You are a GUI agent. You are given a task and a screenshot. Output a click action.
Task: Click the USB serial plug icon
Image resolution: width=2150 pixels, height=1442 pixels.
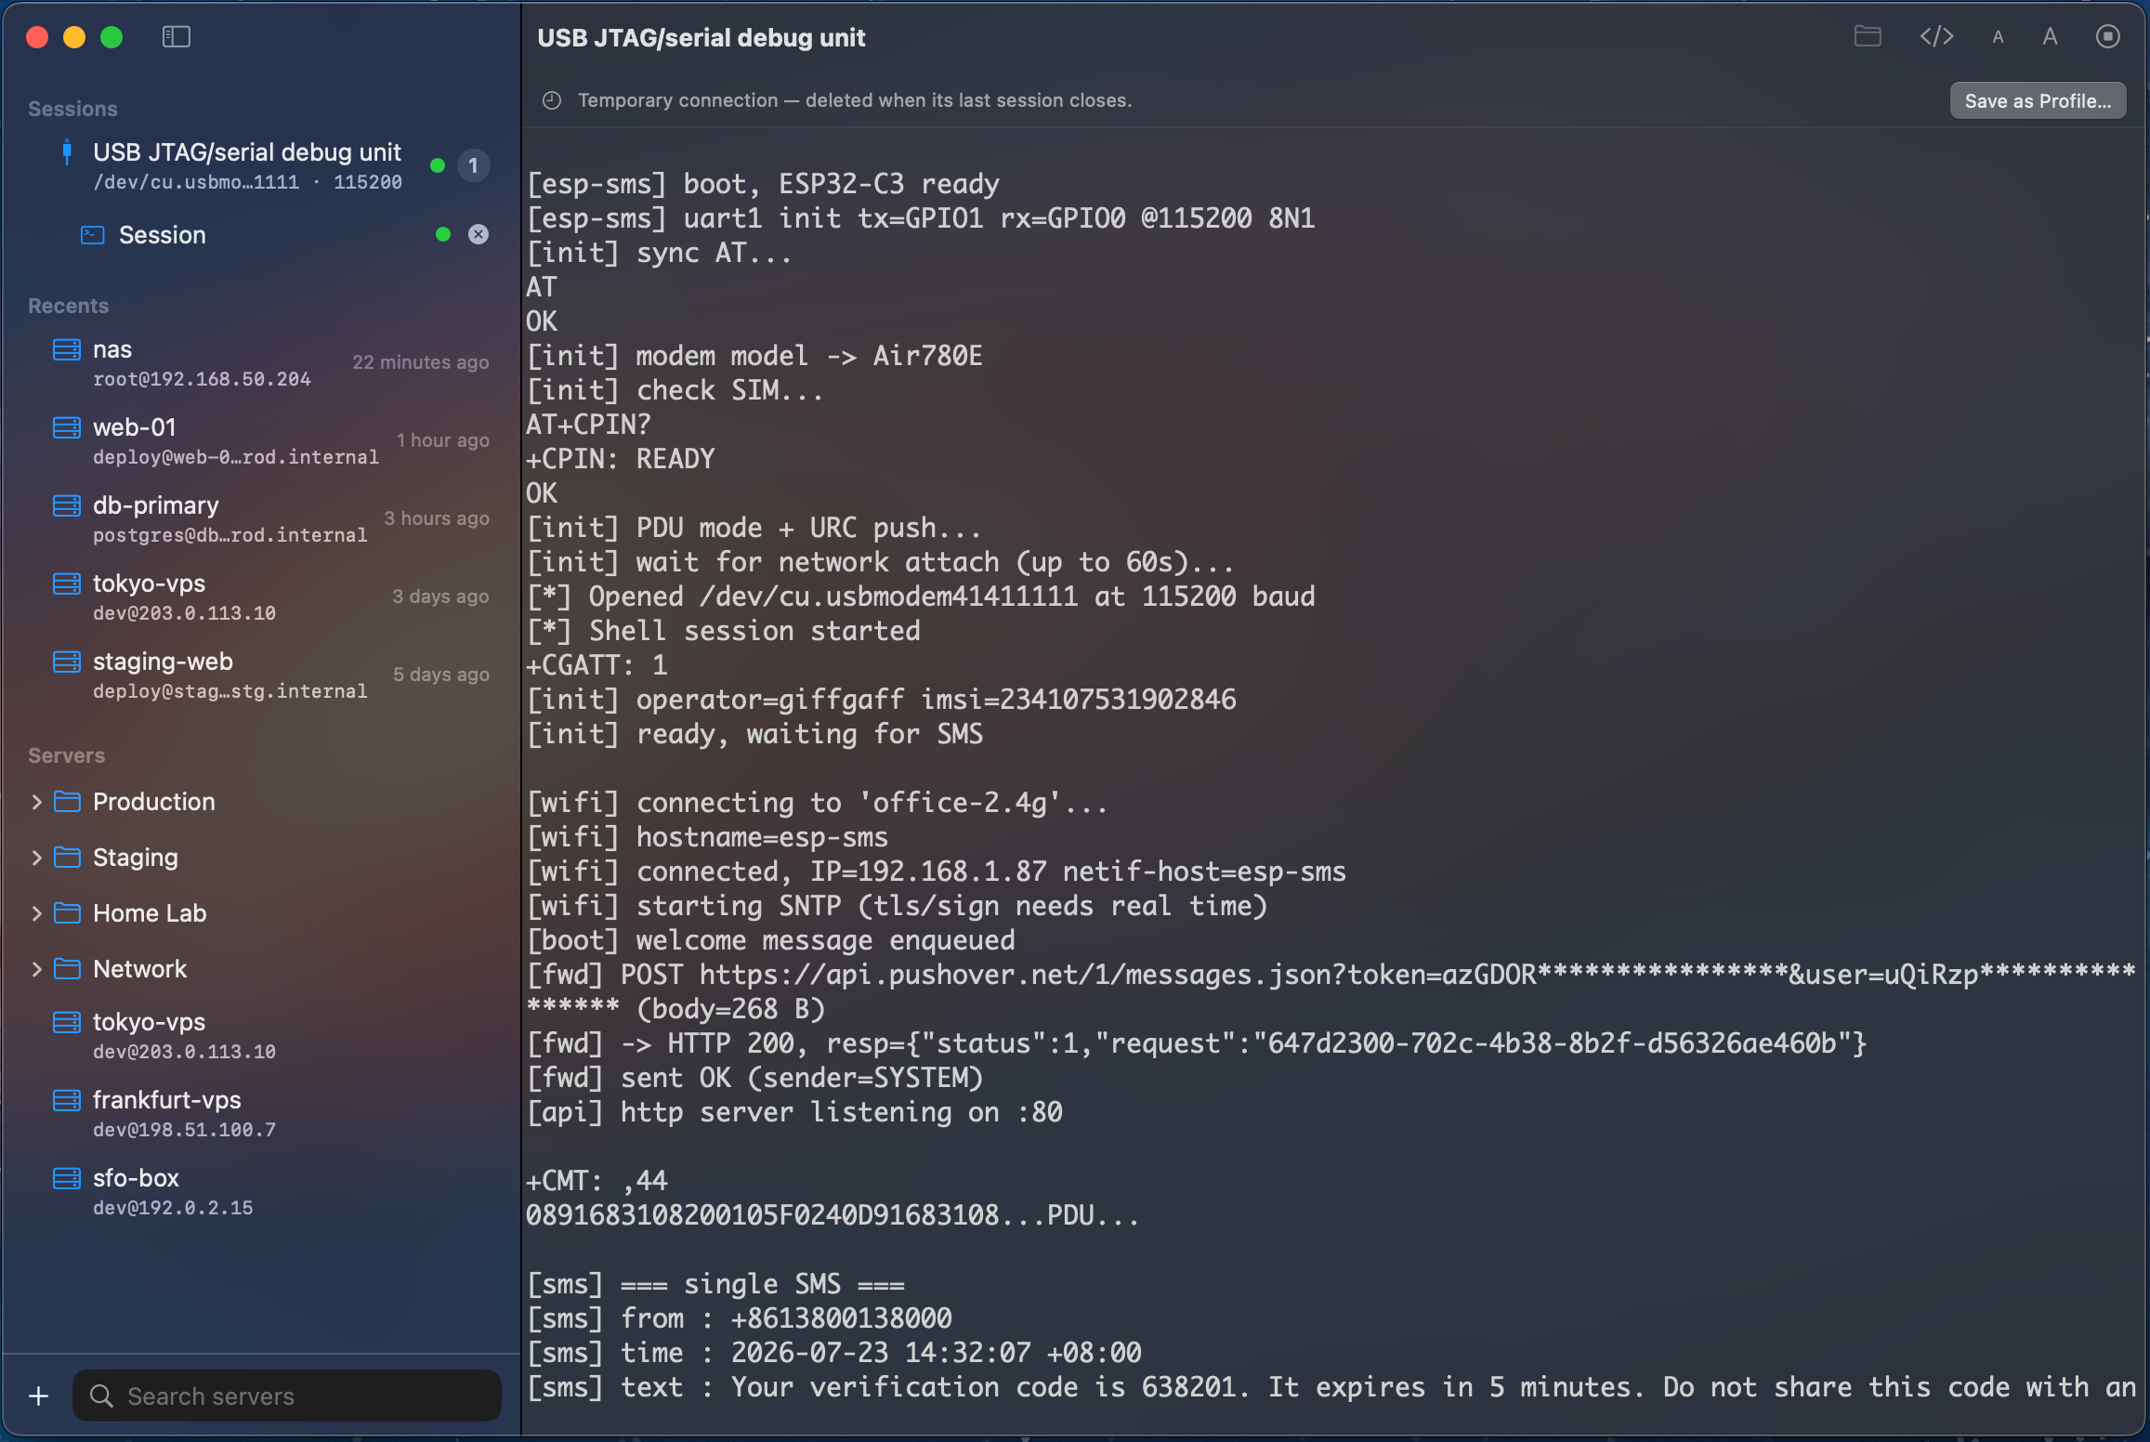pos(67,152)
